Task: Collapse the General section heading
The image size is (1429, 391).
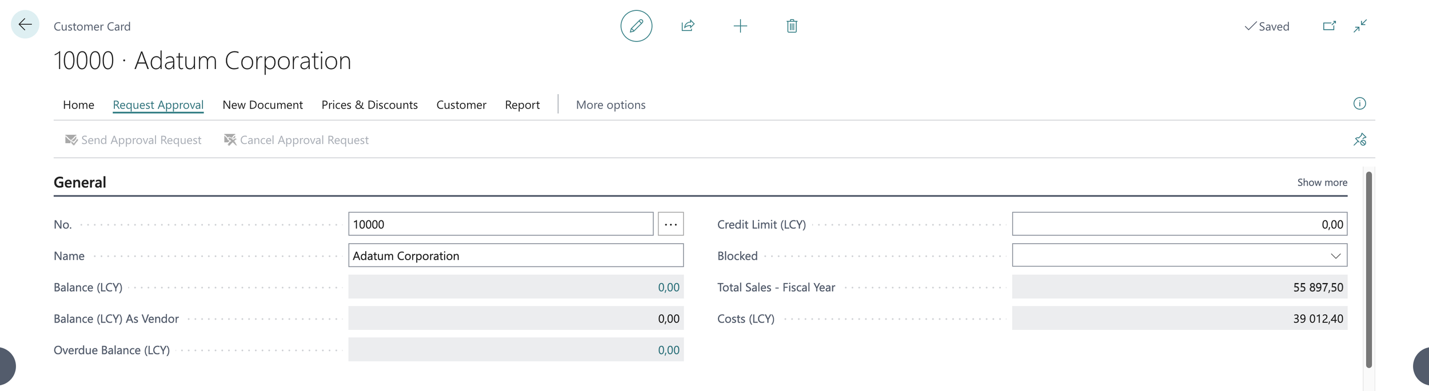Action: click(x=79, y=182)
